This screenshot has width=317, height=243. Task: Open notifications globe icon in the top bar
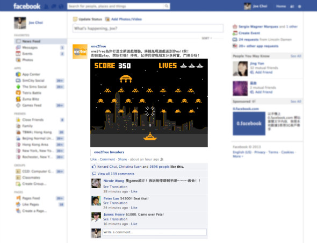(61, 6)
